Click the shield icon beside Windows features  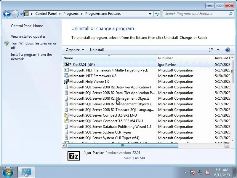tap(7, 43)
